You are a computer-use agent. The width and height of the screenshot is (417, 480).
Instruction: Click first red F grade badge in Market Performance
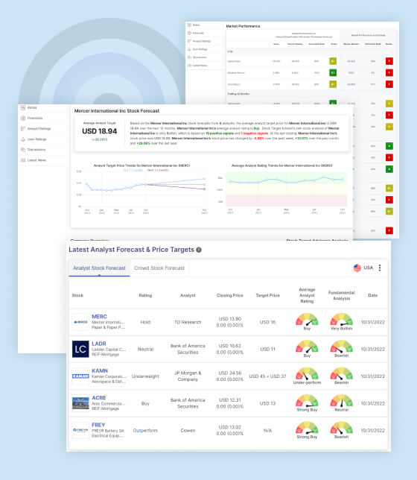click(x=389, y=61)
